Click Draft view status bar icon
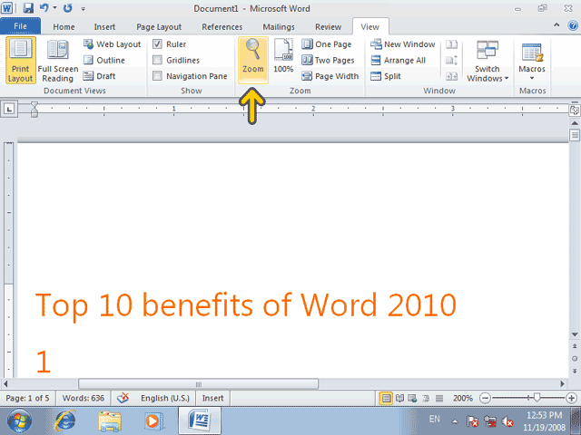Screen dimensions: 581x435 (x=439, y=398)
